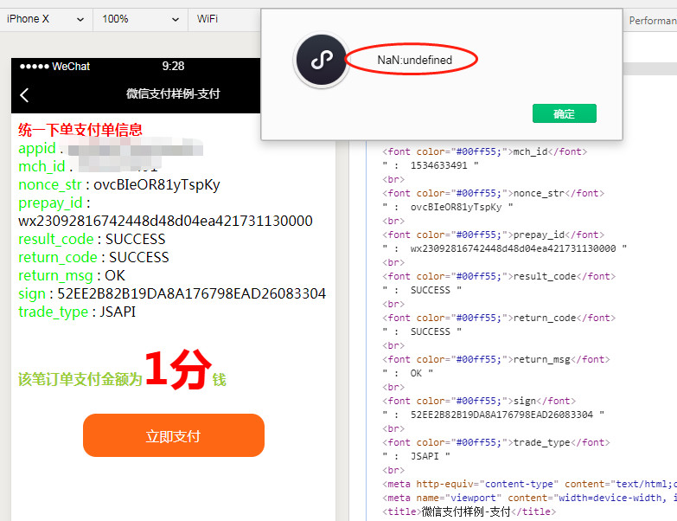Click return_msg font tag in code panel
The image size is (677, 521).
click(x=495, y=359)
